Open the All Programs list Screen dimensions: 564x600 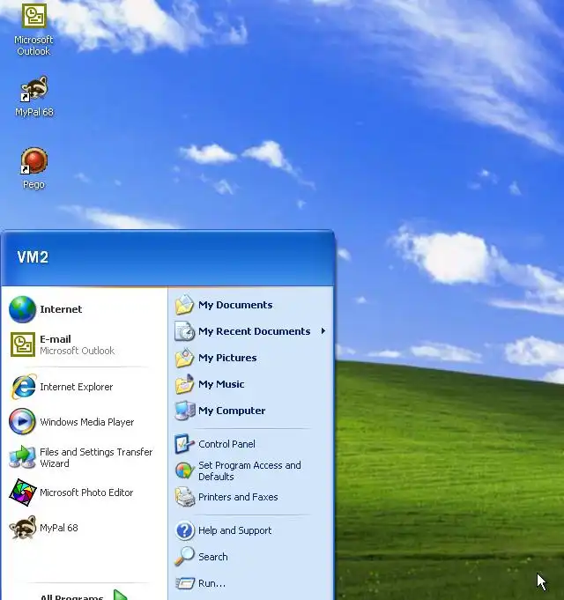click(85, 595)
